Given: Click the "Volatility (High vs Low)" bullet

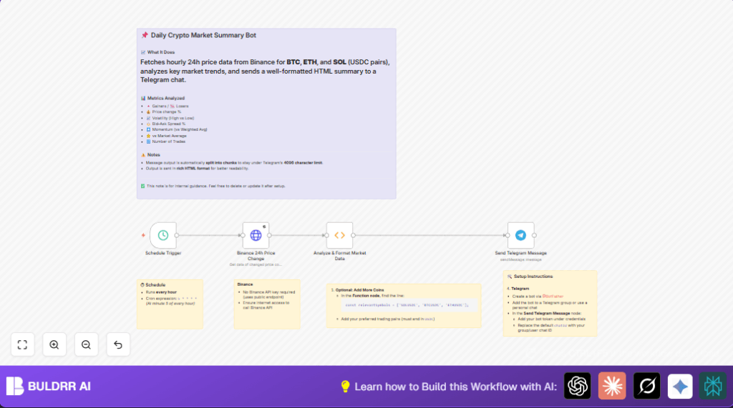Looking at the screenshot, I should (x=173, y=118).
